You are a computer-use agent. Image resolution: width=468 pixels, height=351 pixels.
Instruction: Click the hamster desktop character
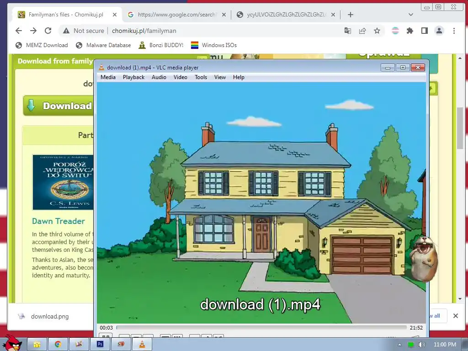tap(424, 259)
